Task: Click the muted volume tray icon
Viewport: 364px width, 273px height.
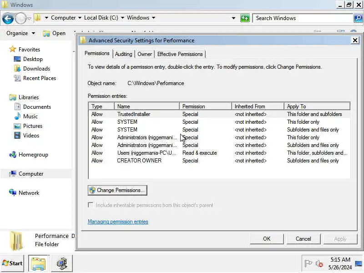Action: (x=319, y=263)
